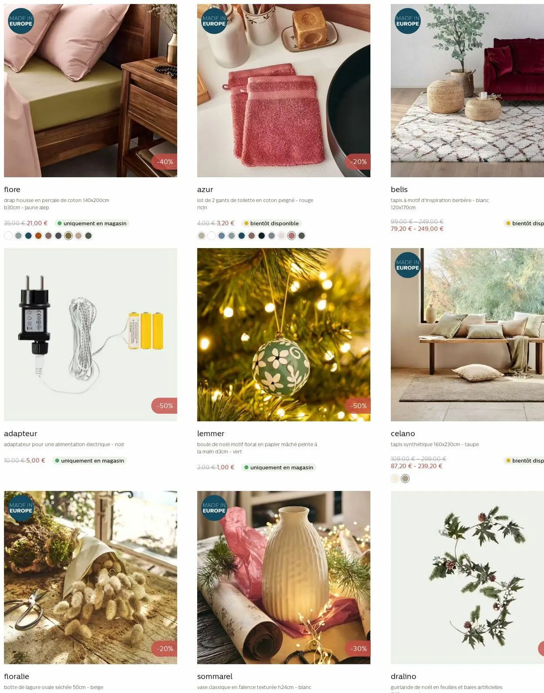Pick the black color swatch for azur
This screenshot has width=544, height=693.
click(262, 235)
